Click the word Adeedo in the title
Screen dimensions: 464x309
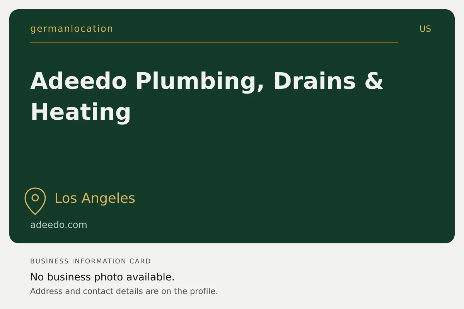[78, 81]
